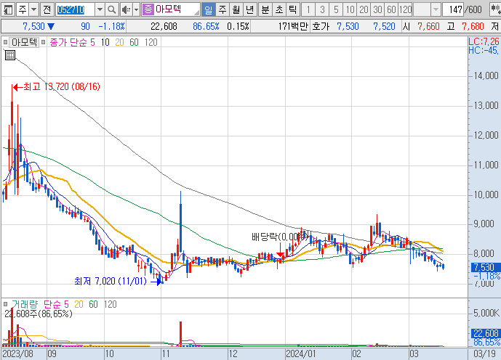Switch to weekly chart with 주 period tab
Viewport: 501px width, 360px height.
[223, 9]
